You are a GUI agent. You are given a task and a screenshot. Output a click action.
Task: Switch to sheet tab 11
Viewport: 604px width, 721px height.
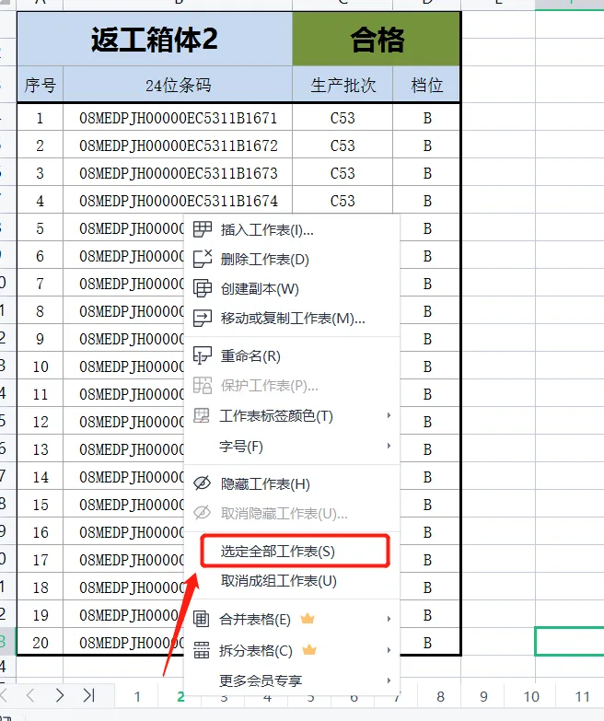[x=582, y=697]
